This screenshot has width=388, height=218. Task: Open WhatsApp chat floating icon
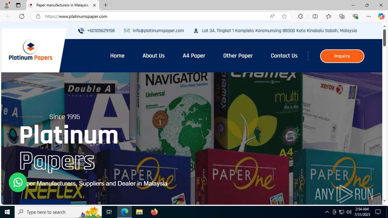[18, 182]
